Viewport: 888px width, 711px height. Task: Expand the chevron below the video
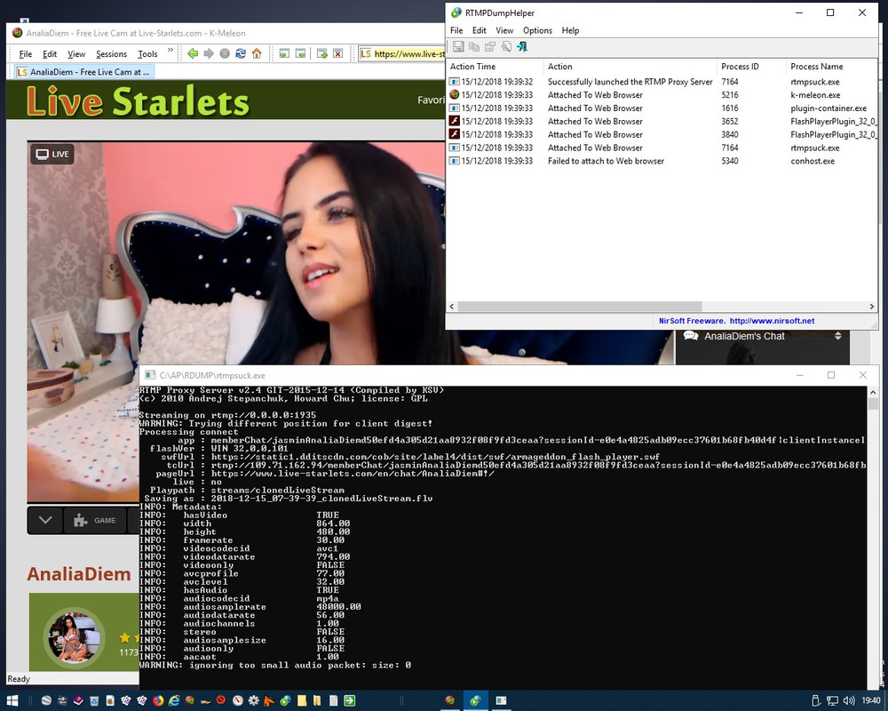click(x=45, y=520)
